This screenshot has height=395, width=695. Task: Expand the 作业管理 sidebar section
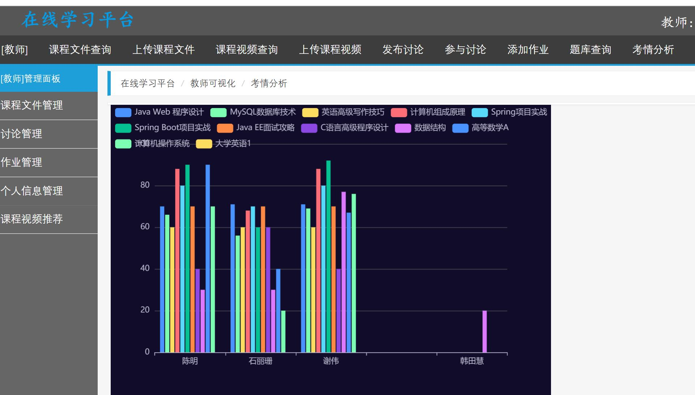point(21,162)
